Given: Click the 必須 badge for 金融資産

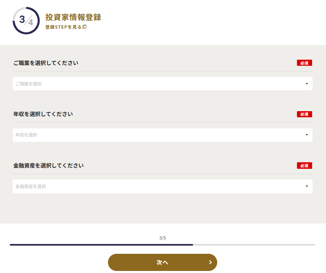Looking at the screenshot, I should click(x=304, y=166).
